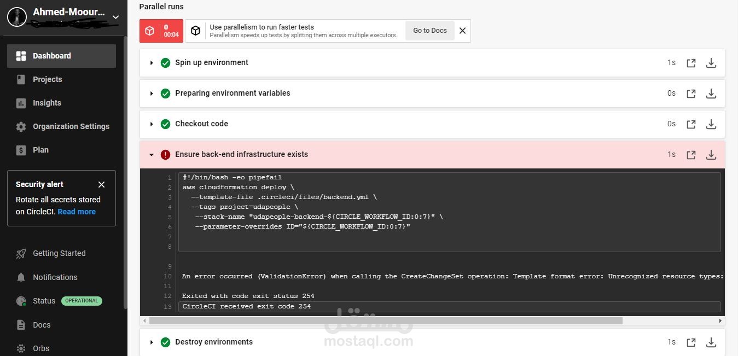This screenshot has height=356, width=738.
Task: Click the Go to Docs button
Action: tap(429, 31)
